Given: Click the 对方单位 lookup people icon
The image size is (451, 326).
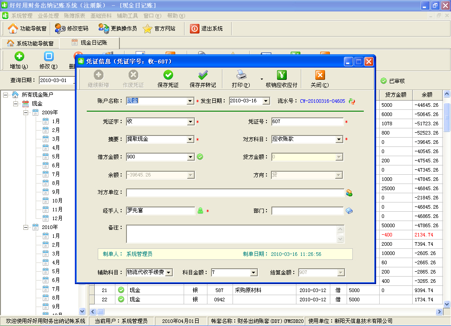Looking at the screenshot, I should coord(349,193).
